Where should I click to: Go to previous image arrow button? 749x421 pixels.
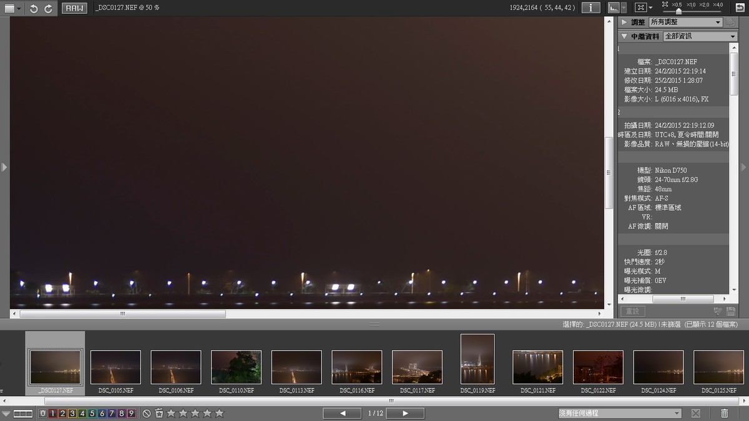[342, 413]
